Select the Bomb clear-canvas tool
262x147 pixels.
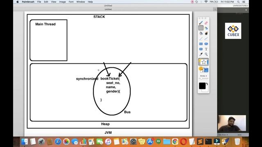pyautogui.click(x=206, y=33)
